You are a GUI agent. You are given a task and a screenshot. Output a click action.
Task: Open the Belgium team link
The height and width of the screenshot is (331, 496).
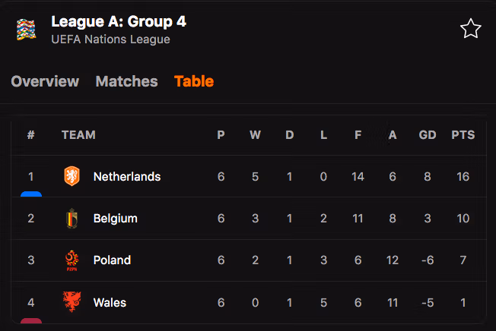(115, 219)
